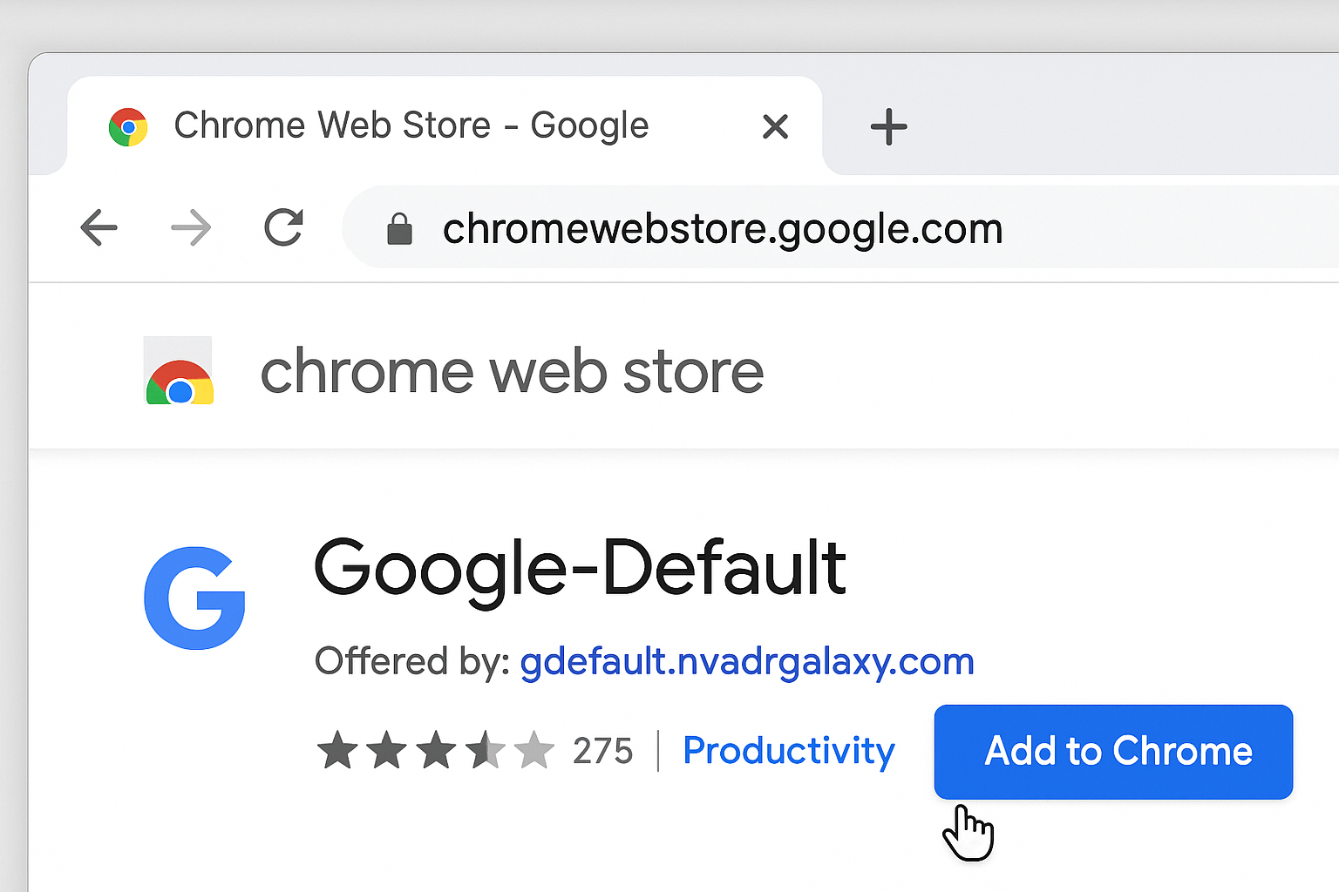Close the Chrome Web Store tab
1339x892 pixels.
point(774,126)
